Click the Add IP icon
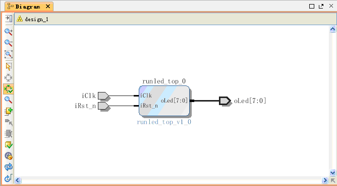The width and height of the screenshot is (337, 186). (x=9, y=111)
